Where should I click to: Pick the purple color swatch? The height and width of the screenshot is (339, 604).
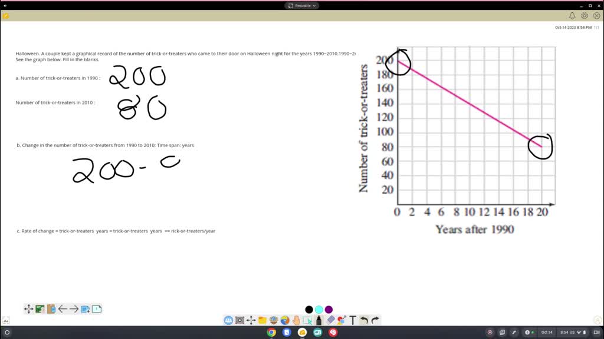(329, 310)
